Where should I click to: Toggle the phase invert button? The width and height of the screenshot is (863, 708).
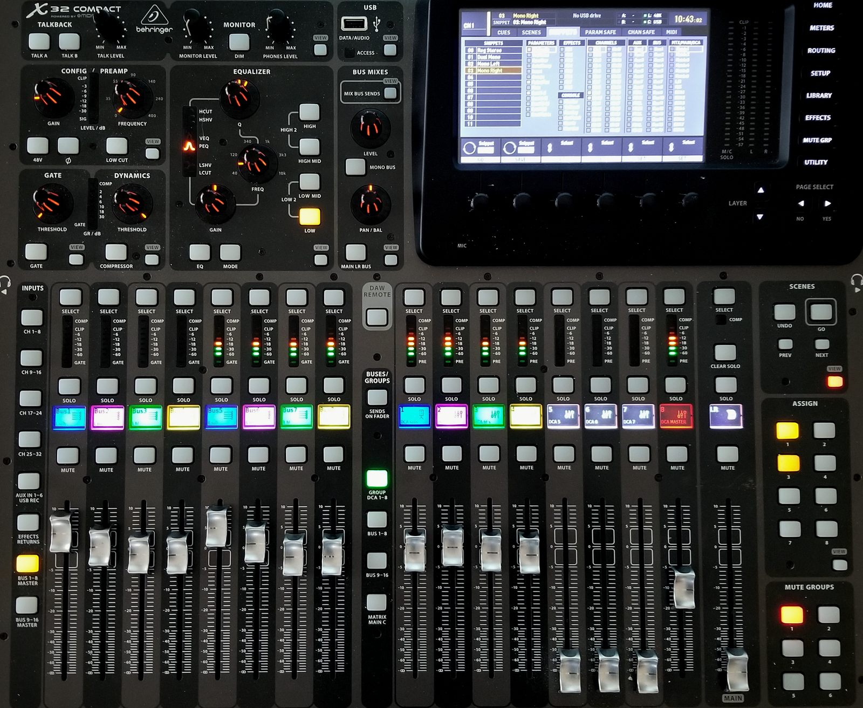[69, 146]
